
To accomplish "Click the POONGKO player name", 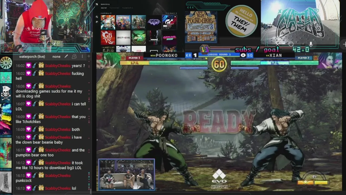I will click(x=167, y=55).
